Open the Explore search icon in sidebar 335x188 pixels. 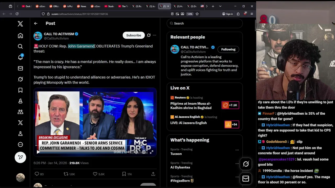20,46
